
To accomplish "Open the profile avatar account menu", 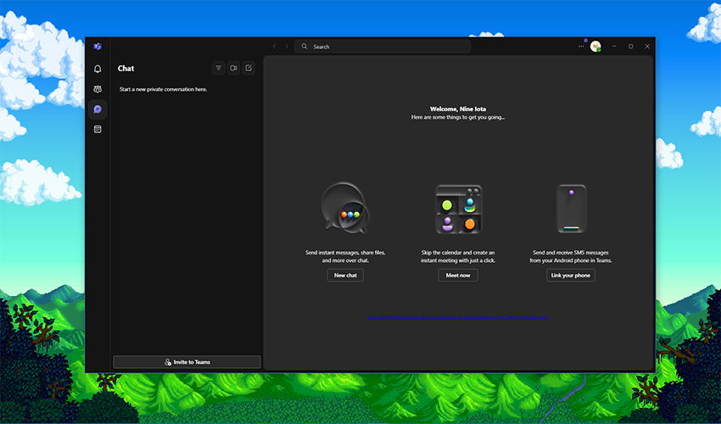I will (x=595, y=47).
